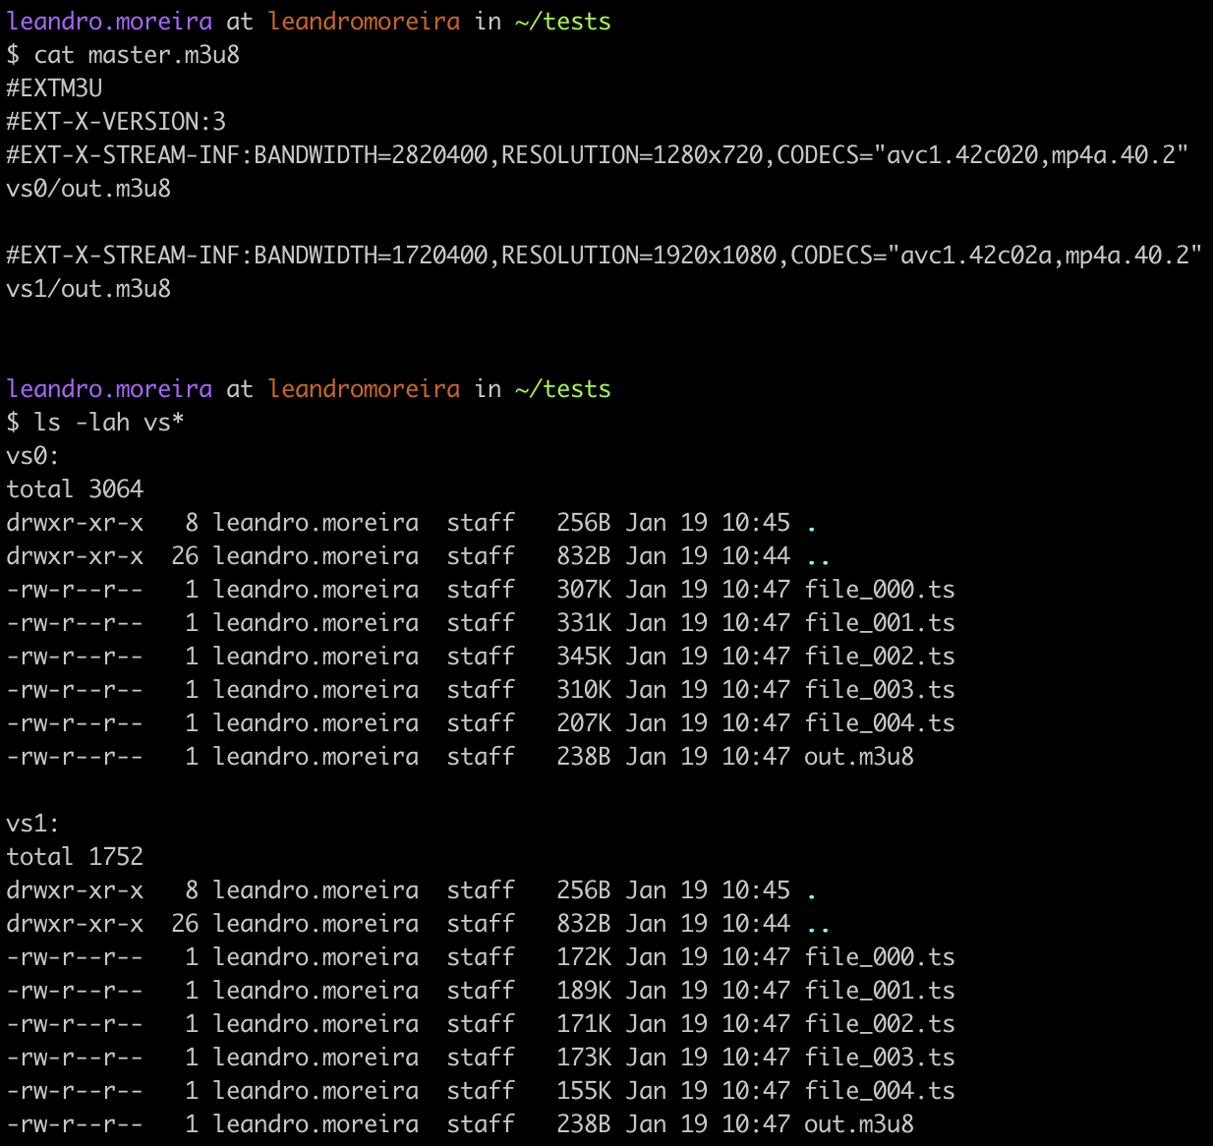Click the vs1/out.m3u8 playlist path

(x=88, y=289)
